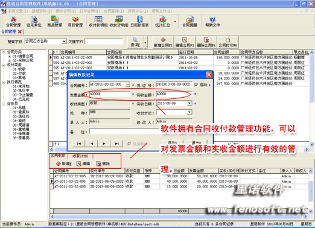Click the 关键字 search input field
This screenshot has height=228, width=315.
[104, 42]
